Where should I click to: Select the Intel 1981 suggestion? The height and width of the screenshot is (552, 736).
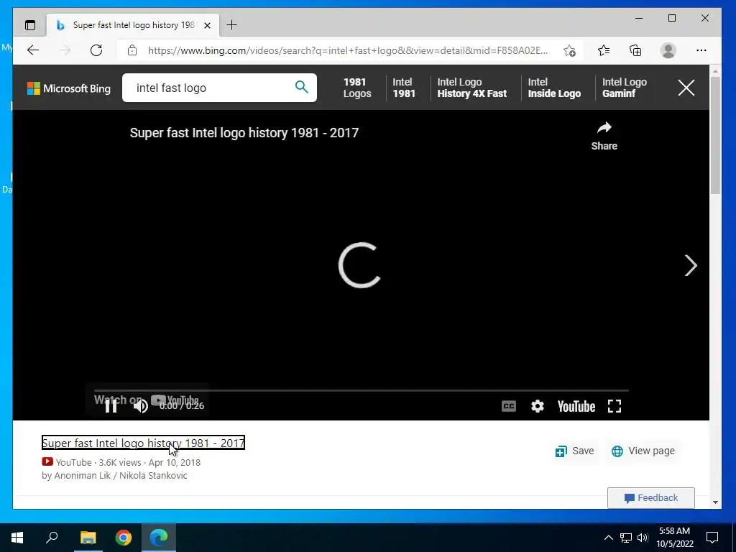click(404, 88)
